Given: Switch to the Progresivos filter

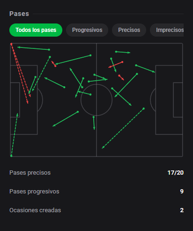Looking at the screenshot, I should (x=87, y=30).
